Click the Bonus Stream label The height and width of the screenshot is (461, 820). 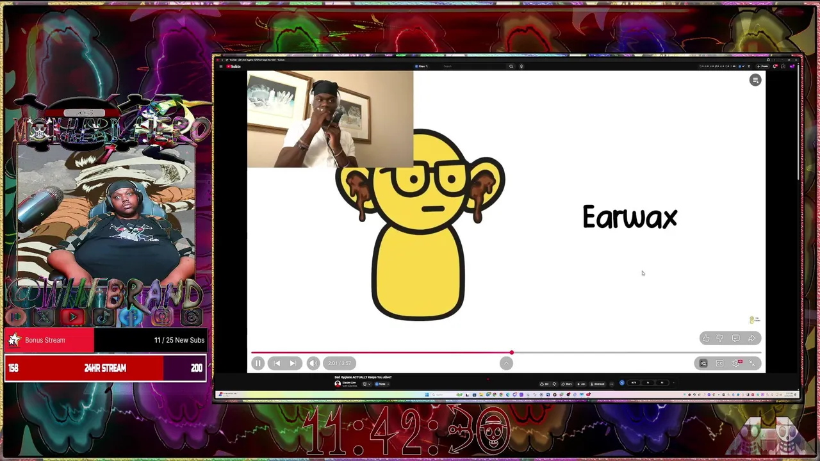coord(45,340)
